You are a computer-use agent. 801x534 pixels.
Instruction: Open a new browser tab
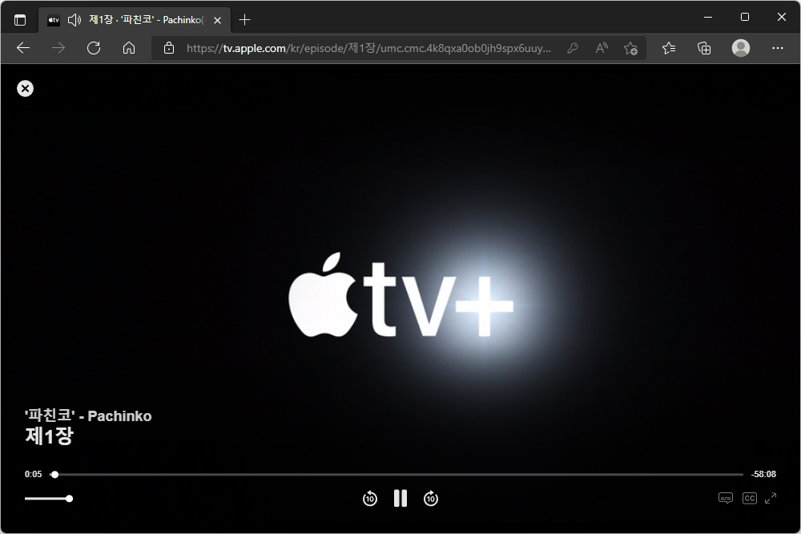[x=244, y=20]
